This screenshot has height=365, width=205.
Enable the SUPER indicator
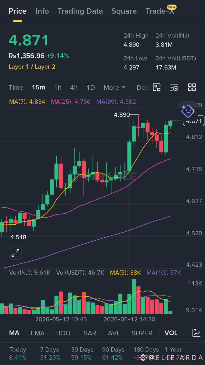tap(142, 333)
